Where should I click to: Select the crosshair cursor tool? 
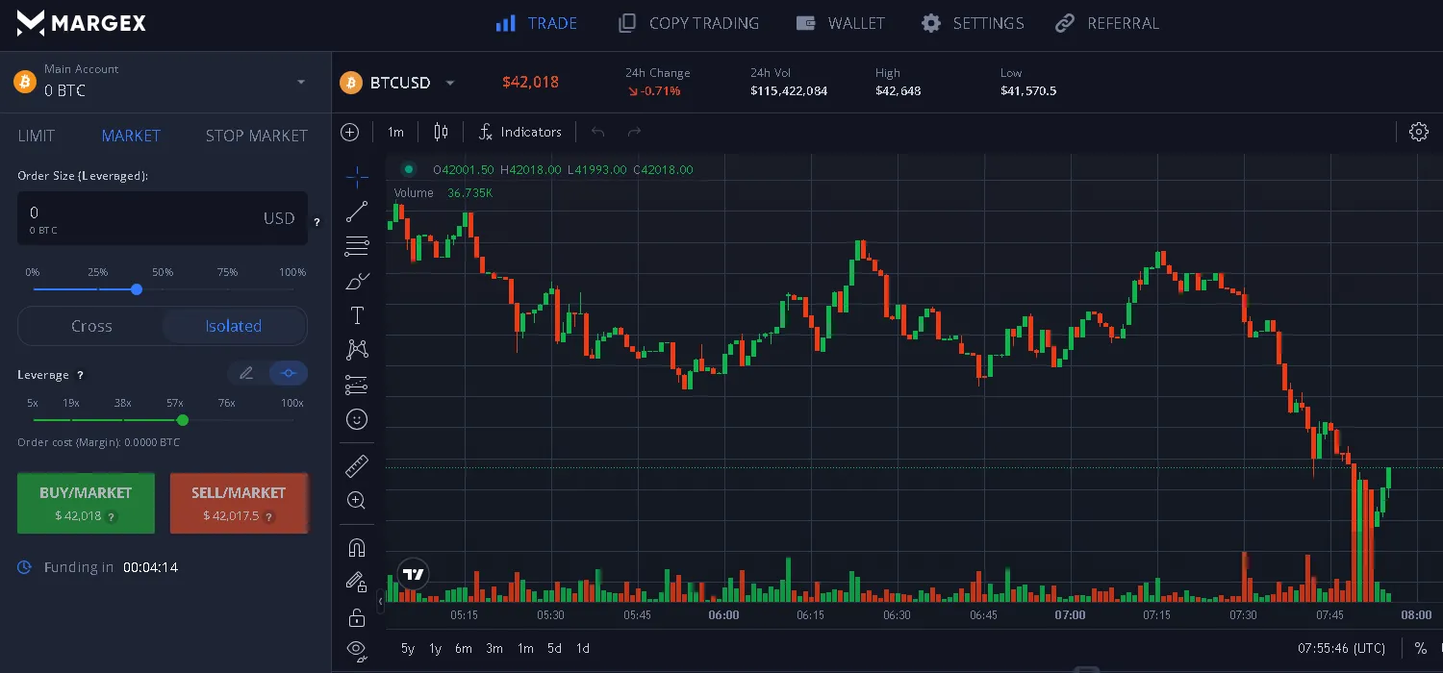(x=357, y=177)
